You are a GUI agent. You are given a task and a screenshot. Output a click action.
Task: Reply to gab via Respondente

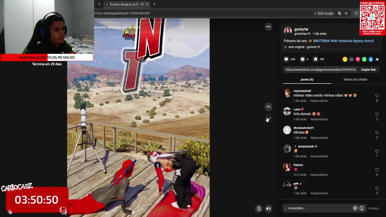pos(319,193)
